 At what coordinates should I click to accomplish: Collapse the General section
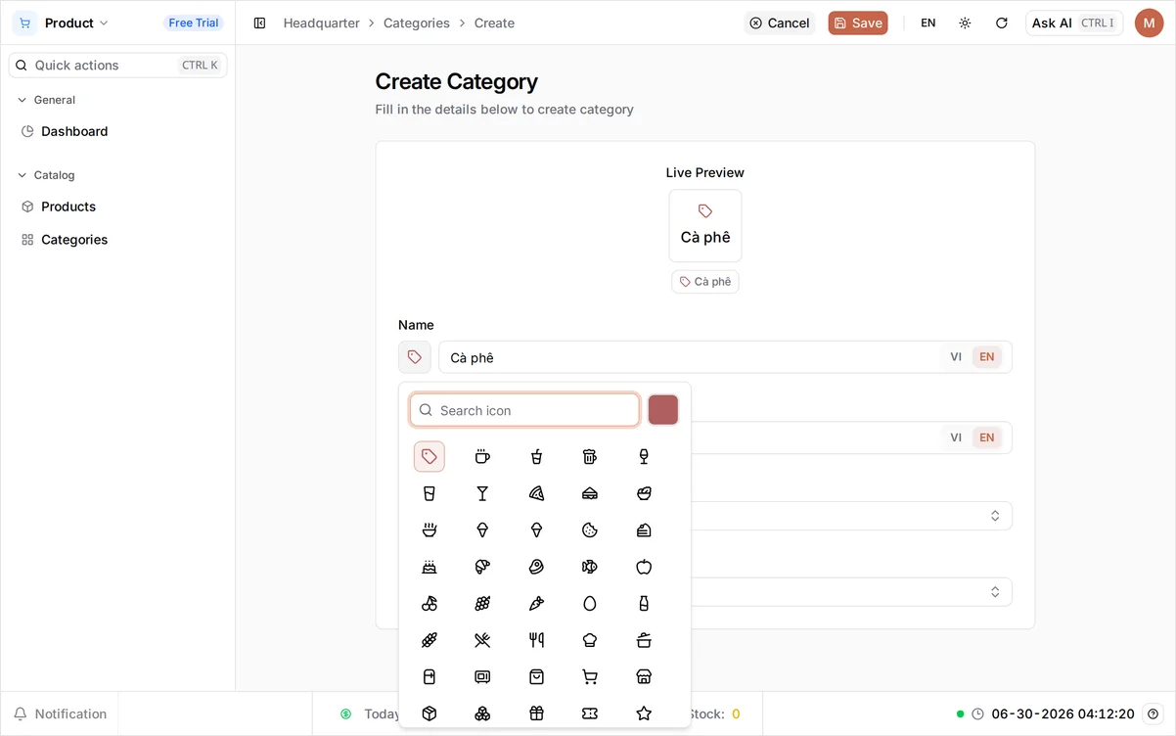pyautogui.click(x=47, y=100)
